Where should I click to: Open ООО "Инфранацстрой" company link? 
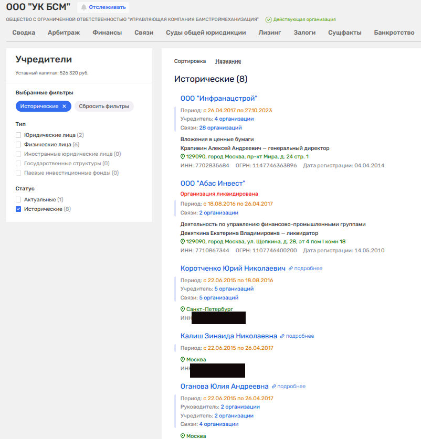click(x=218, y=98)
